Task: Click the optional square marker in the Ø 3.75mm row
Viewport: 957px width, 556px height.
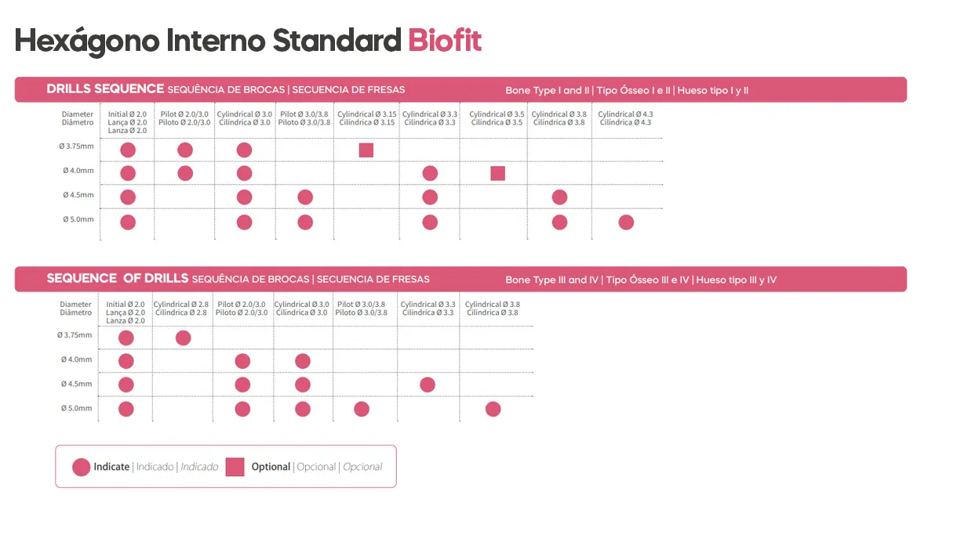Action: 366,150
